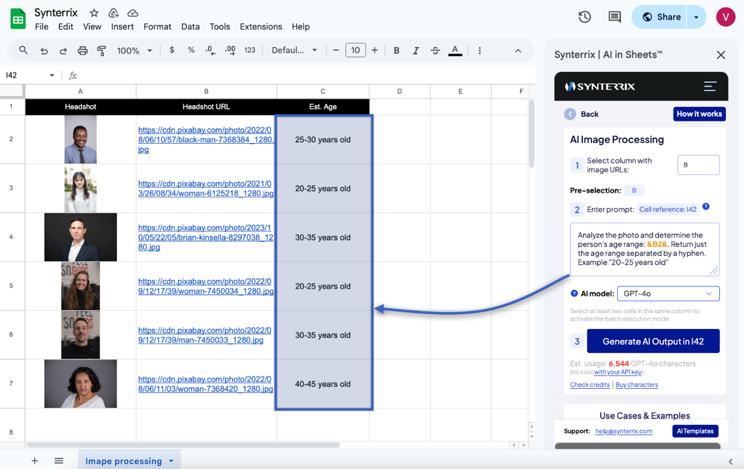
Task: Apply percent format
Action: pos(191,50)
